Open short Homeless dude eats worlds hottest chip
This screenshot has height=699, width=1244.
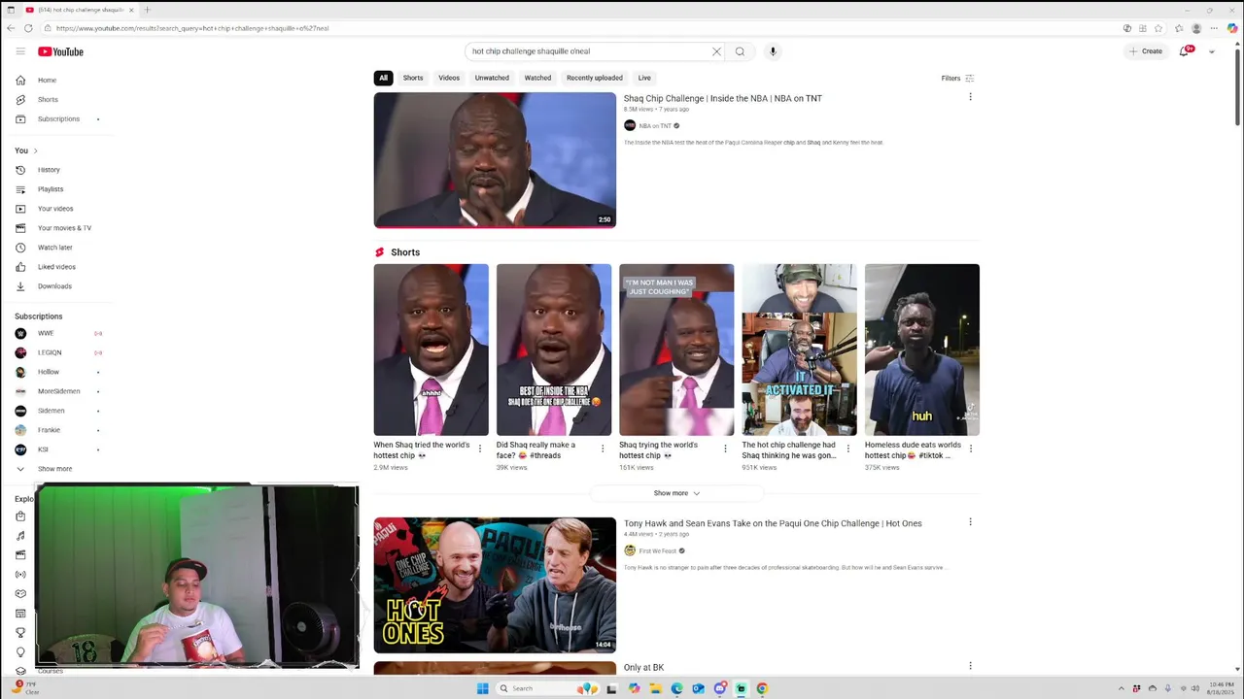coord(922,349)
